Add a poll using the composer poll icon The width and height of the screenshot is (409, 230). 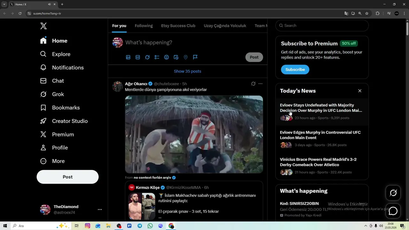coord(157,57)
